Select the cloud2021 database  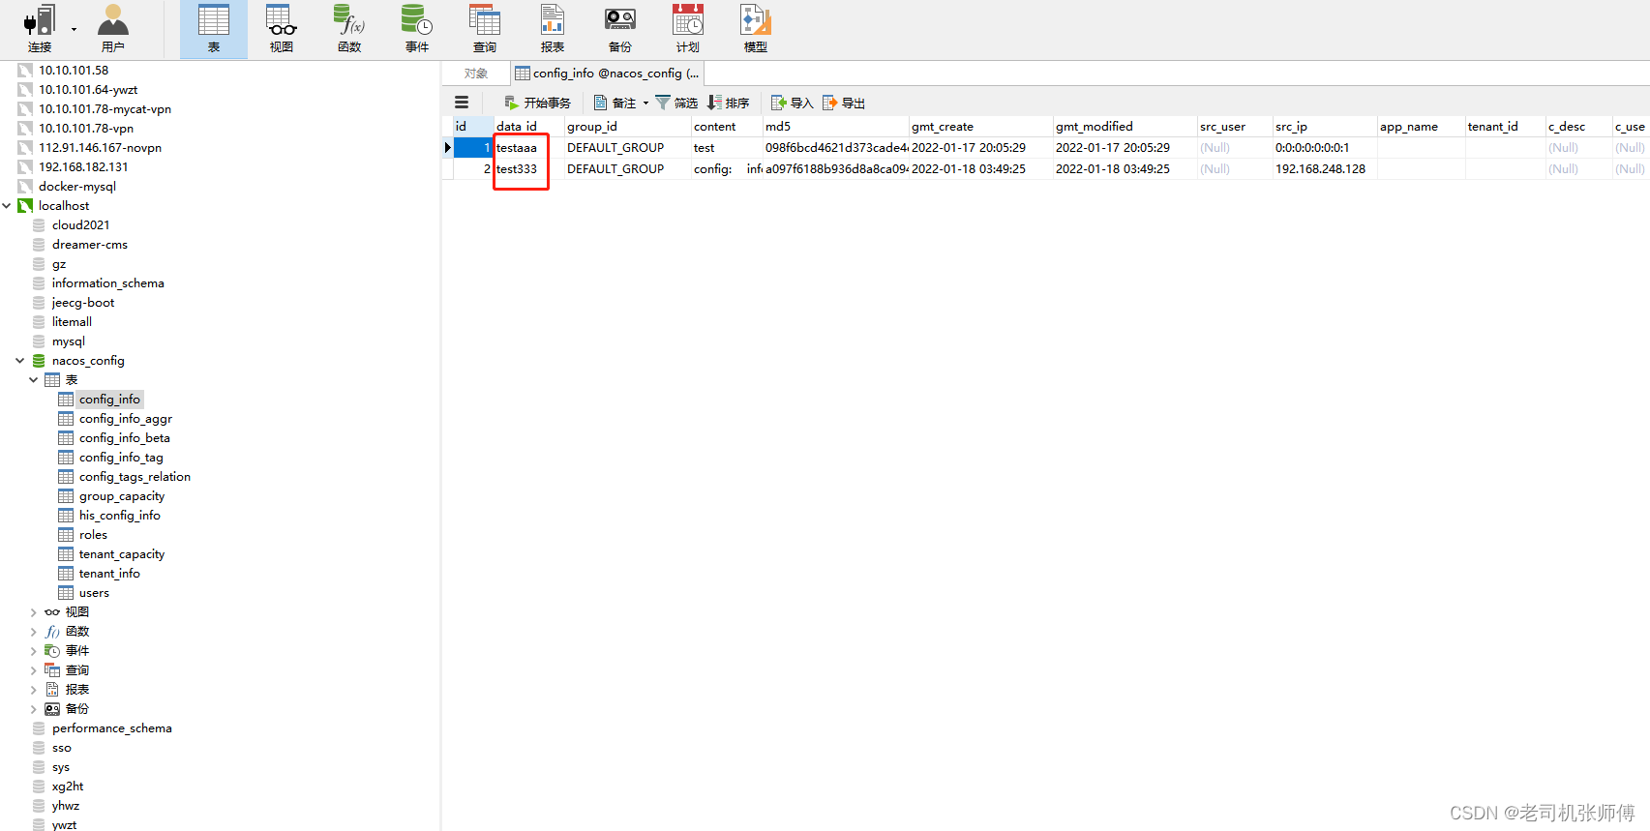[81, 224]
